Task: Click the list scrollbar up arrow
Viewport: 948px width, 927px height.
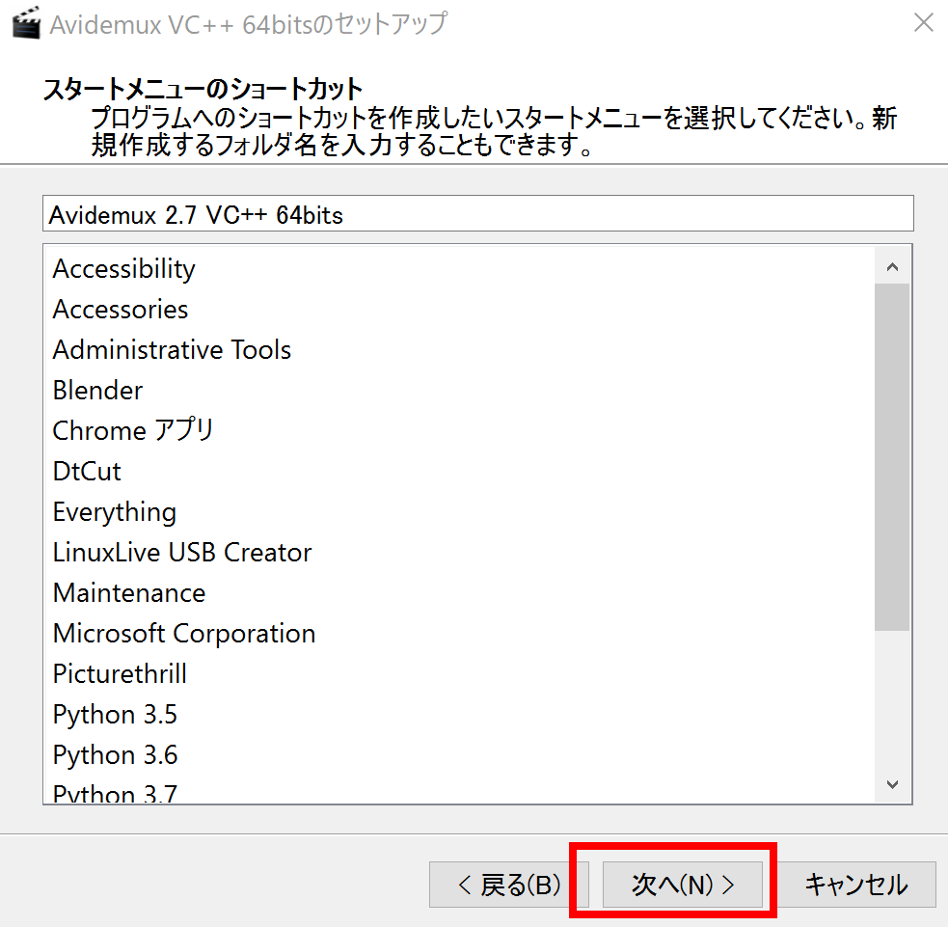Action: point(892,266)
